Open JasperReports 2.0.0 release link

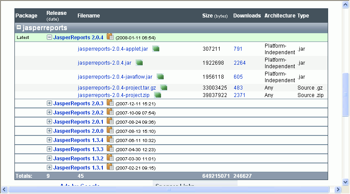tap(78, 131)
